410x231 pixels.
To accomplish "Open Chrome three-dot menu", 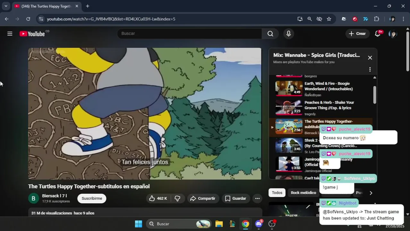I will click(x=403, y=19).
